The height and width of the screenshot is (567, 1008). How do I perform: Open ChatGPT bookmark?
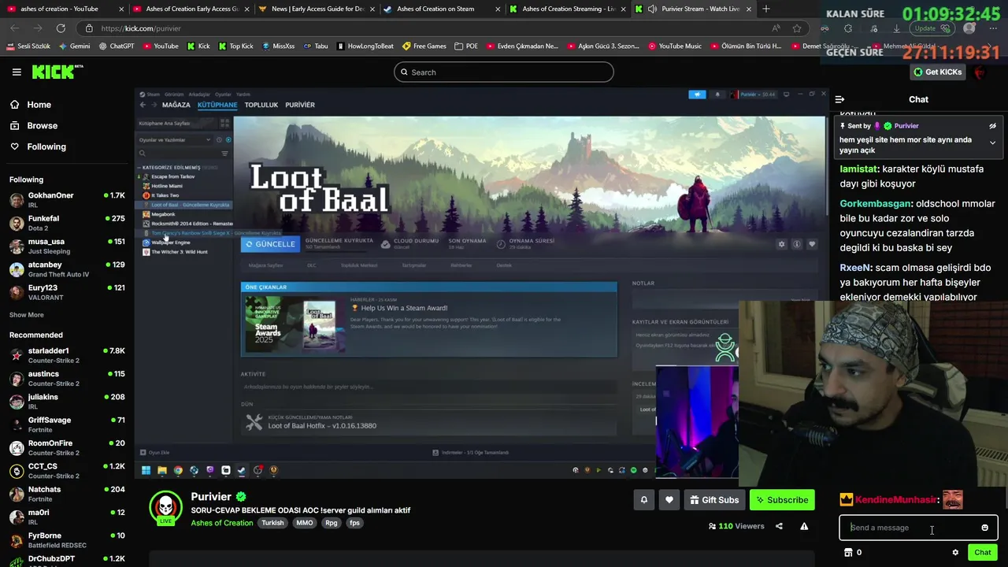point(117,46)
